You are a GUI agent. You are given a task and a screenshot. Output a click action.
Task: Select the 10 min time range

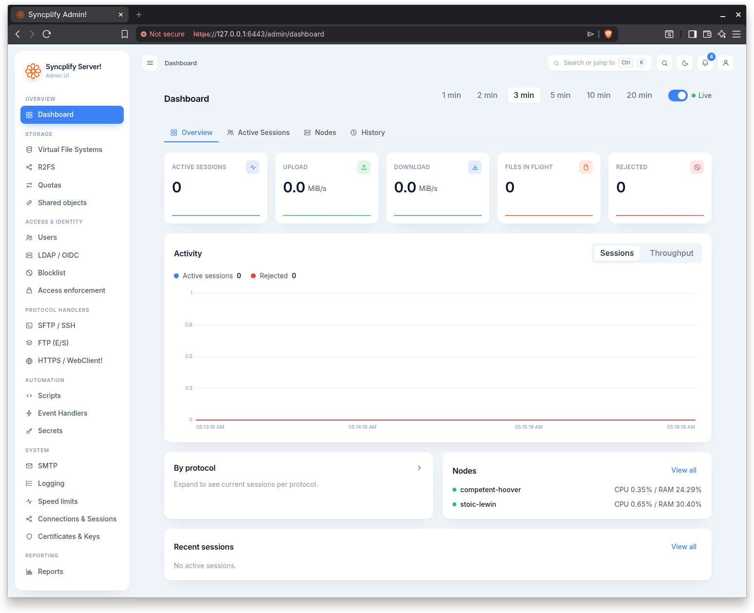click(x=598, y=96)
